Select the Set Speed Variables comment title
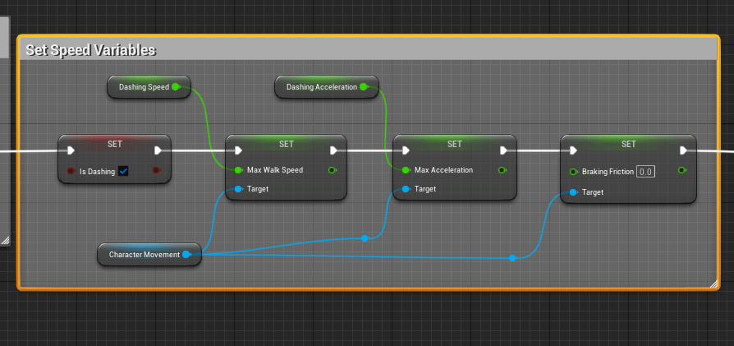 pyautogui.click(x=90, y=50)
